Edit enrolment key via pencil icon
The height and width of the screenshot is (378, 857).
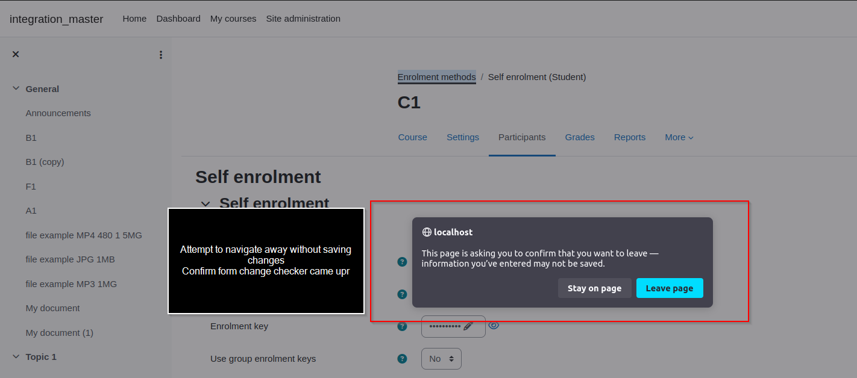[468, 326]
